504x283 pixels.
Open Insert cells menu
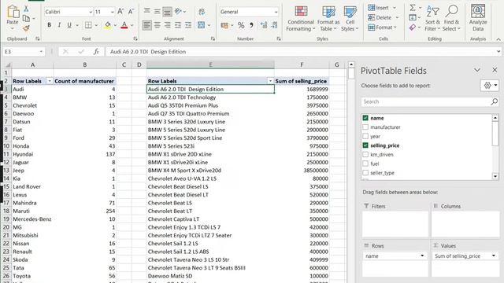point(382,7)
